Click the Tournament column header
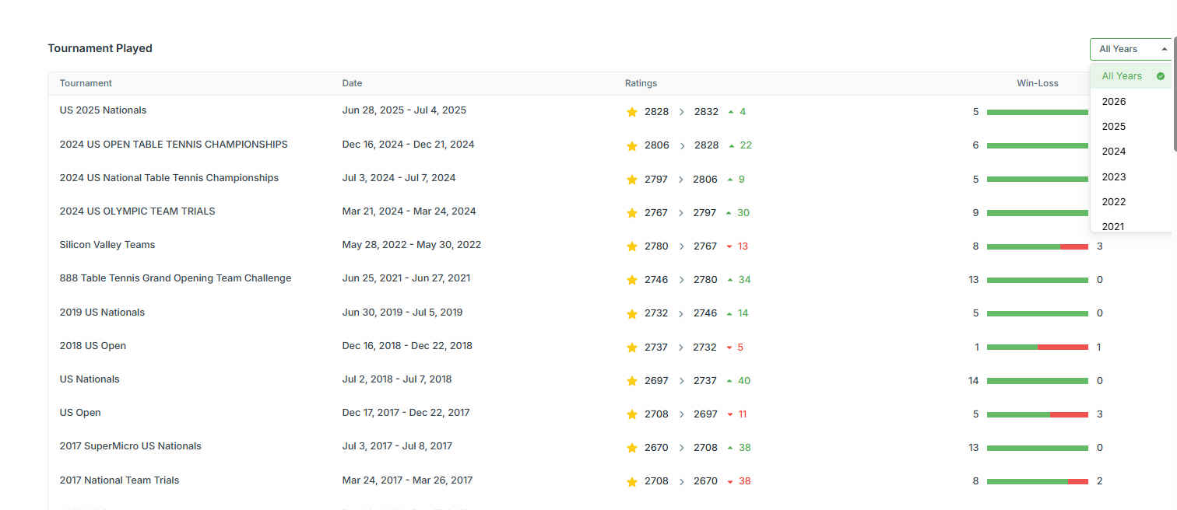This screenshot has height=510, width=1177. (x=86, y=83)
